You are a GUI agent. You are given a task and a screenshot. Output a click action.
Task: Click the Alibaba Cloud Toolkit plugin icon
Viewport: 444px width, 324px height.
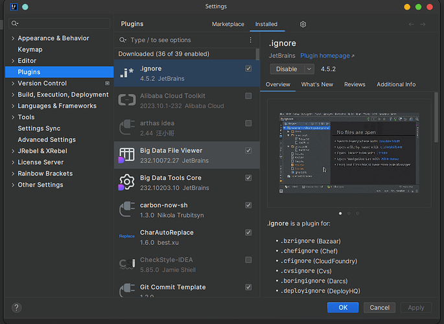[127, 100]
